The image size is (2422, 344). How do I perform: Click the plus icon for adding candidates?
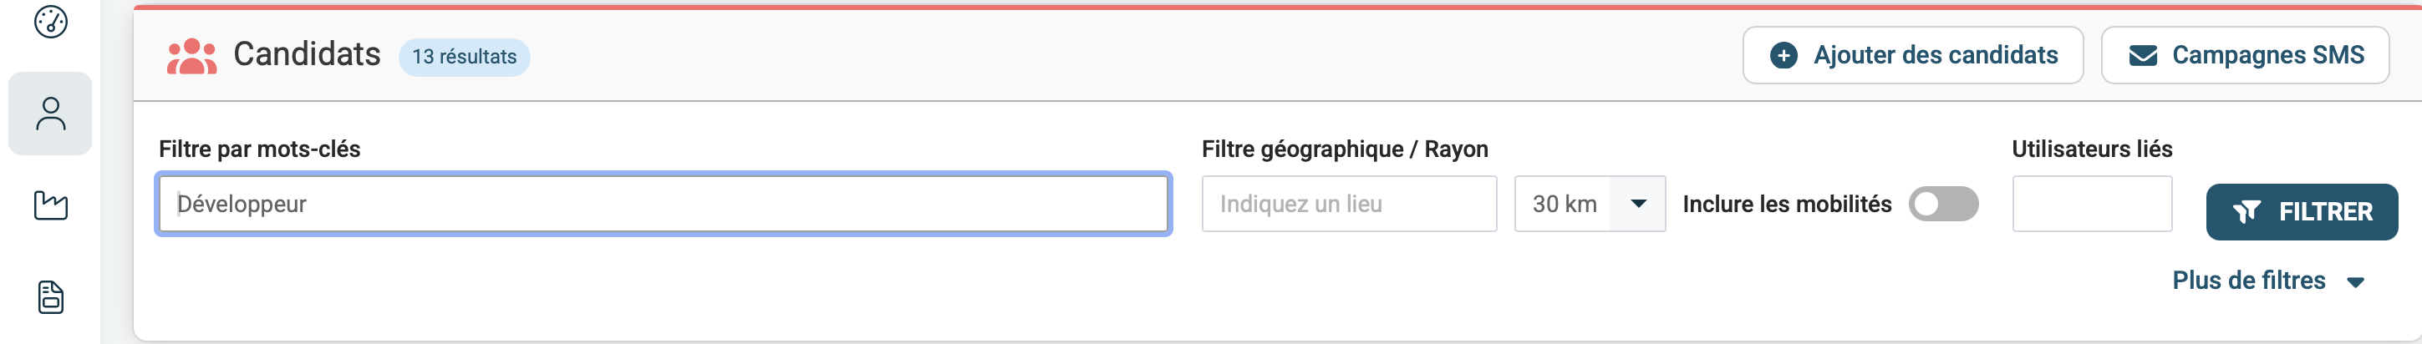pyautogui.click(x=1783, y=55)
